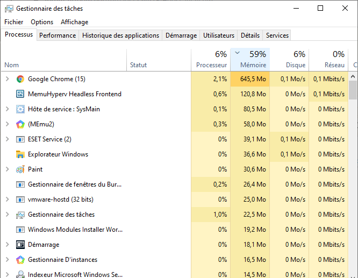Expand the (MEmu2) process group
358x278 pixels.
point(8,124)
